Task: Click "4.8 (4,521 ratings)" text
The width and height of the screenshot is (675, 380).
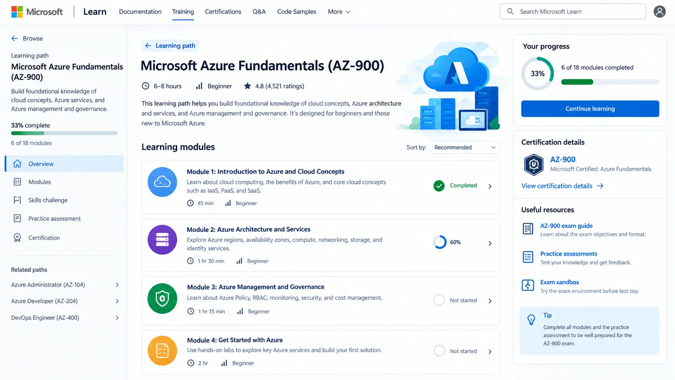Action: (x=280, y=86)
